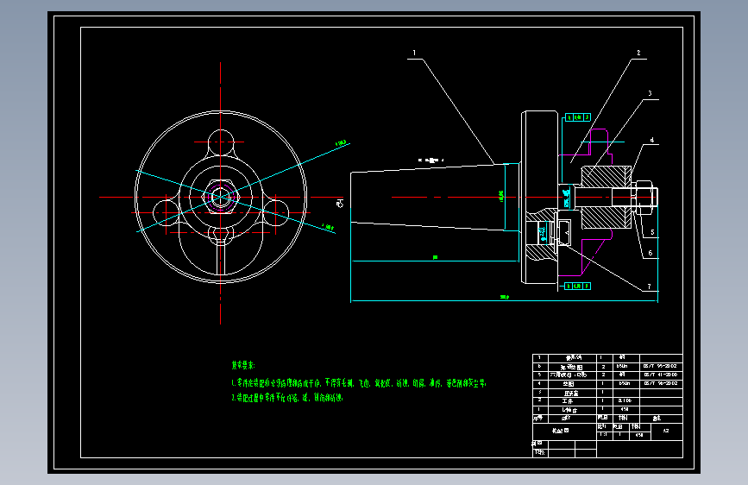
Task: Click part balloon number 1
Action: pos(414,53)
